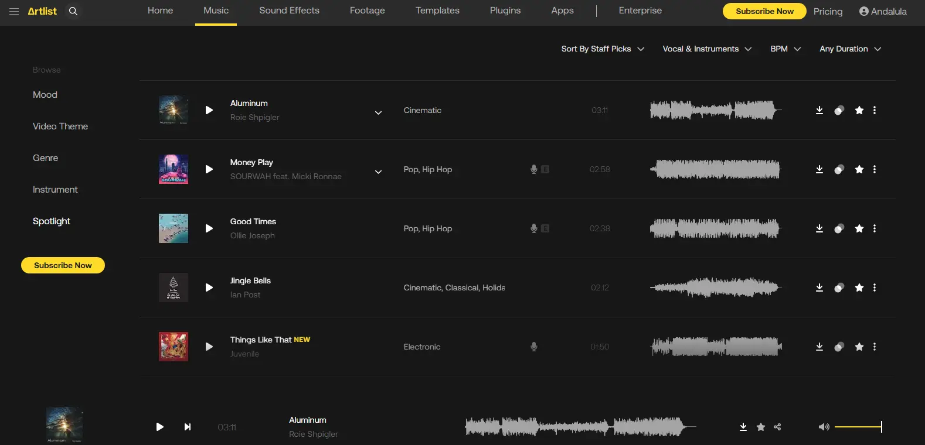Screen dimensions: 925x445
Task: Click the search magnifier icon
Action: (73, 11)
